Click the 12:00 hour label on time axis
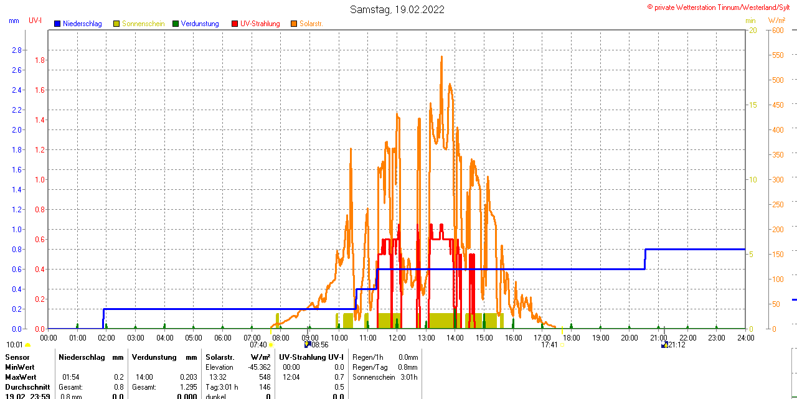This screenshot has height=399, width=797. point(397,337)
